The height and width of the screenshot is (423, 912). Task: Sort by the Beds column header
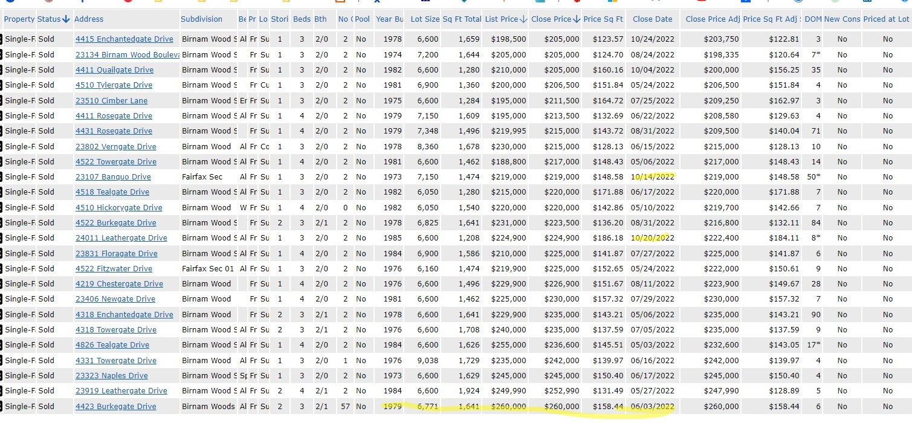[x=301, y=19]
